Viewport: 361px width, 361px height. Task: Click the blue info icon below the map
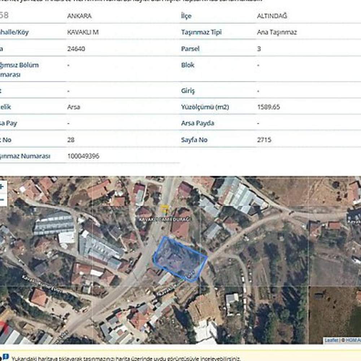5,357
